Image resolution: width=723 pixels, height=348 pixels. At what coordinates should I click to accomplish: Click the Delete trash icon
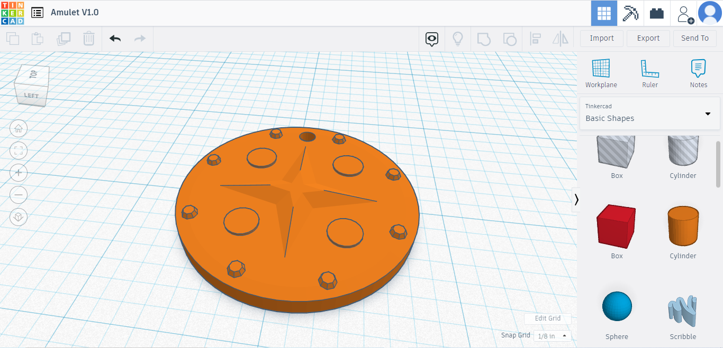click(89, 39)
